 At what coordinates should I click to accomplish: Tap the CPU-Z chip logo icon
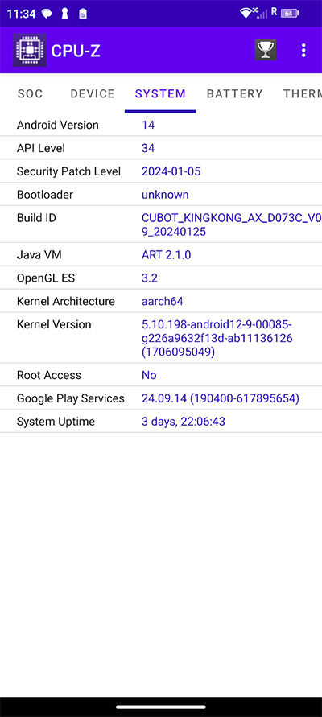[30, 51]
